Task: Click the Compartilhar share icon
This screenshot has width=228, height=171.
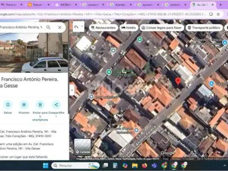Action: (56, 105)
